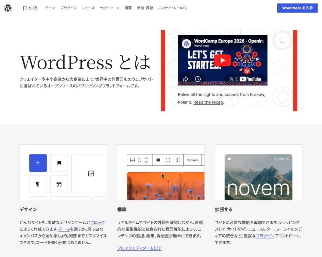Click the 日本語 site title
The width and height of the screenshot is (322, 257).
(30, 8)
